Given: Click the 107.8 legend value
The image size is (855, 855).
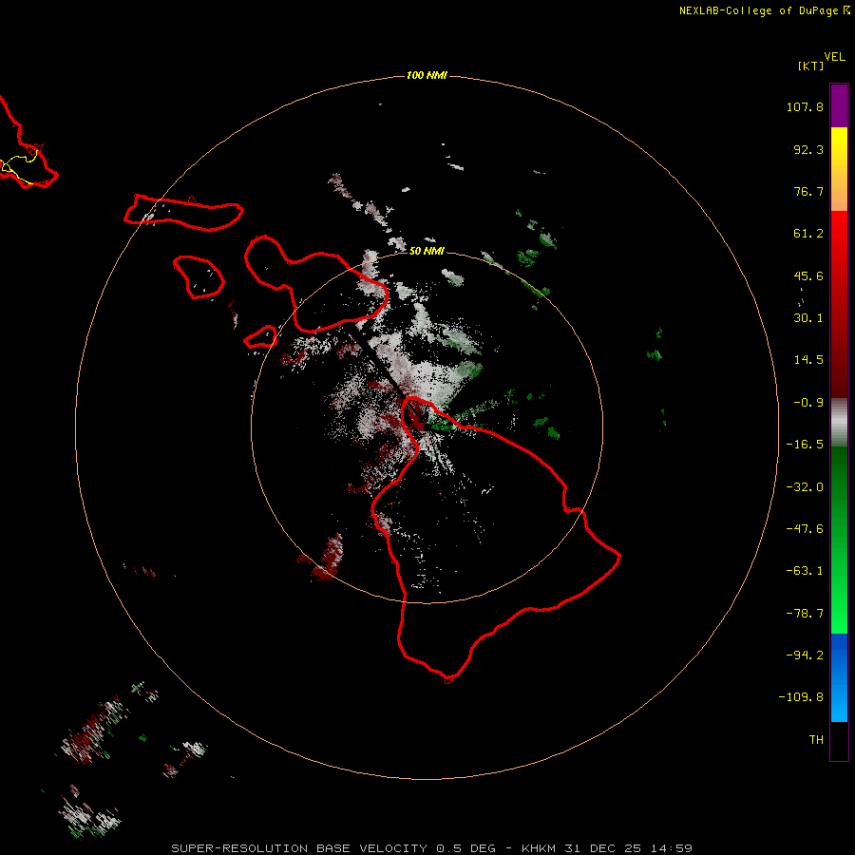Looking at the screenshot, I should pyautogui.click(x=805, y=106).
